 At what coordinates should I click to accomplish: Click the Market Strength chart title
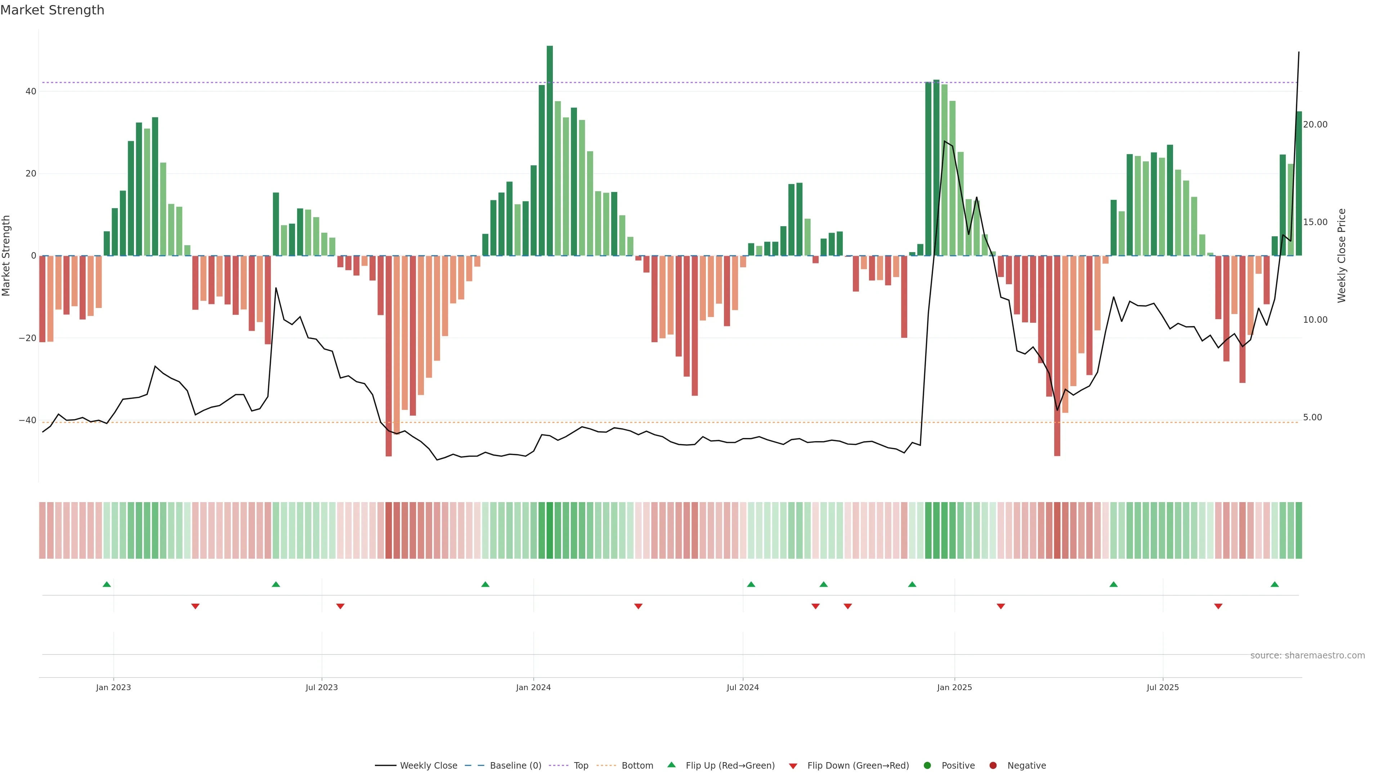coord(52,10)
